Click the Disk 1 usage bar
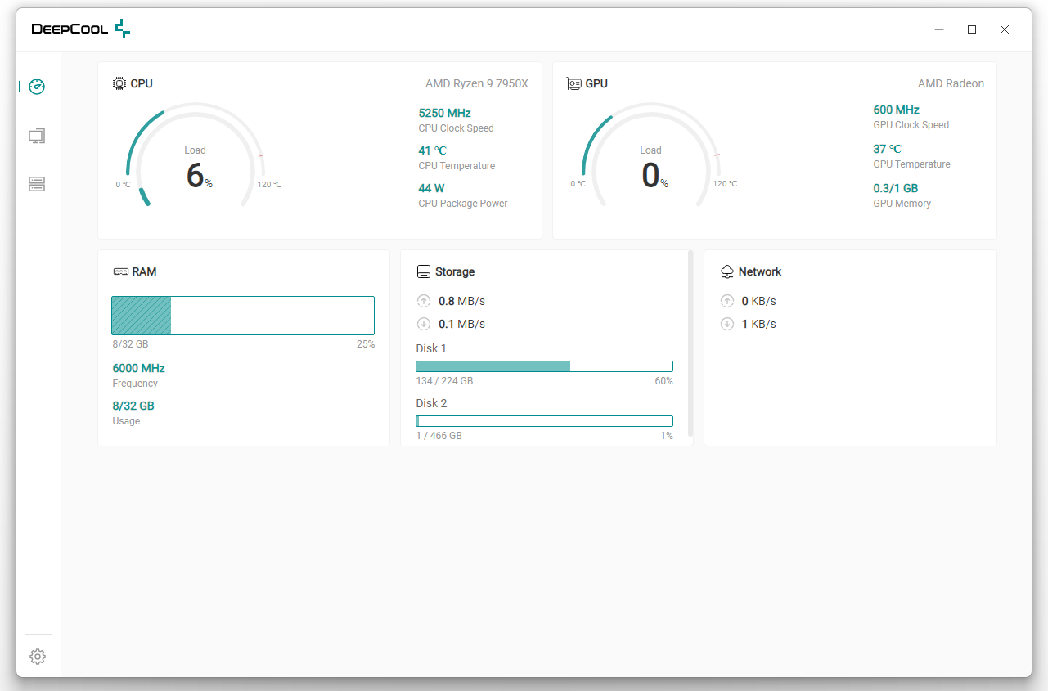 pyautogui.click(x=544, y=366)
